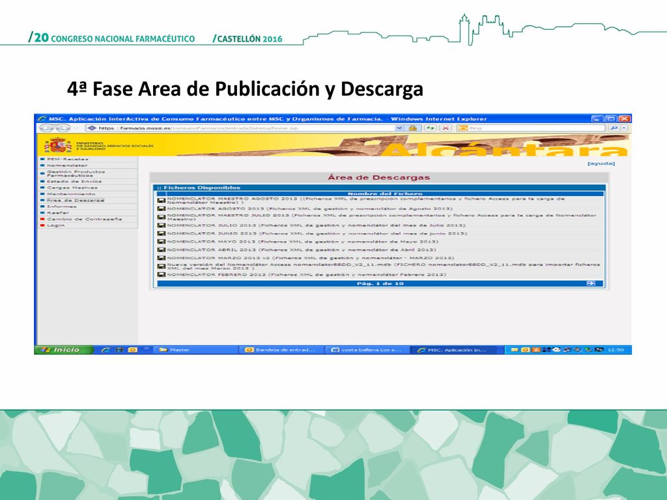Click disk icon for NOMENCLATOR ABRIL 2013
Image resolution: width=667 pixels, height=500 pixels.
point(162,250)
